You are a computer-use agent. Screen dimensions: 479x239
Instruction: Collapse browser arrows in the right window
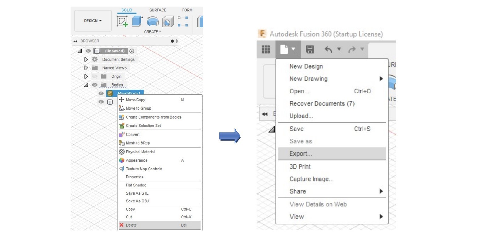click(265, 114)
